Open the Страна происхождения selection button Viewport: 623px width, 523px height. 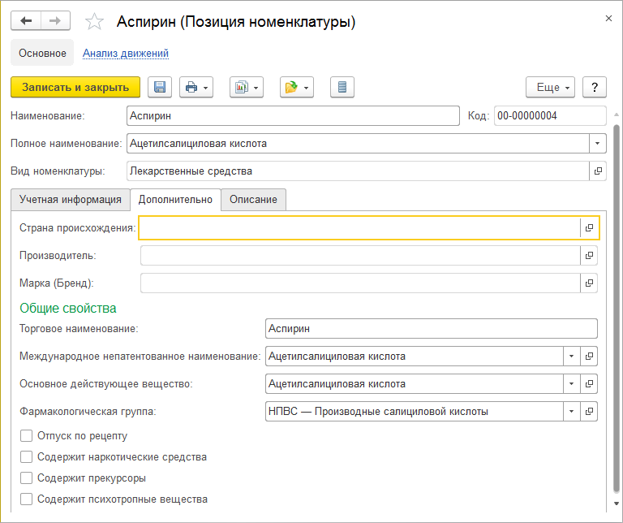(589, 228)
